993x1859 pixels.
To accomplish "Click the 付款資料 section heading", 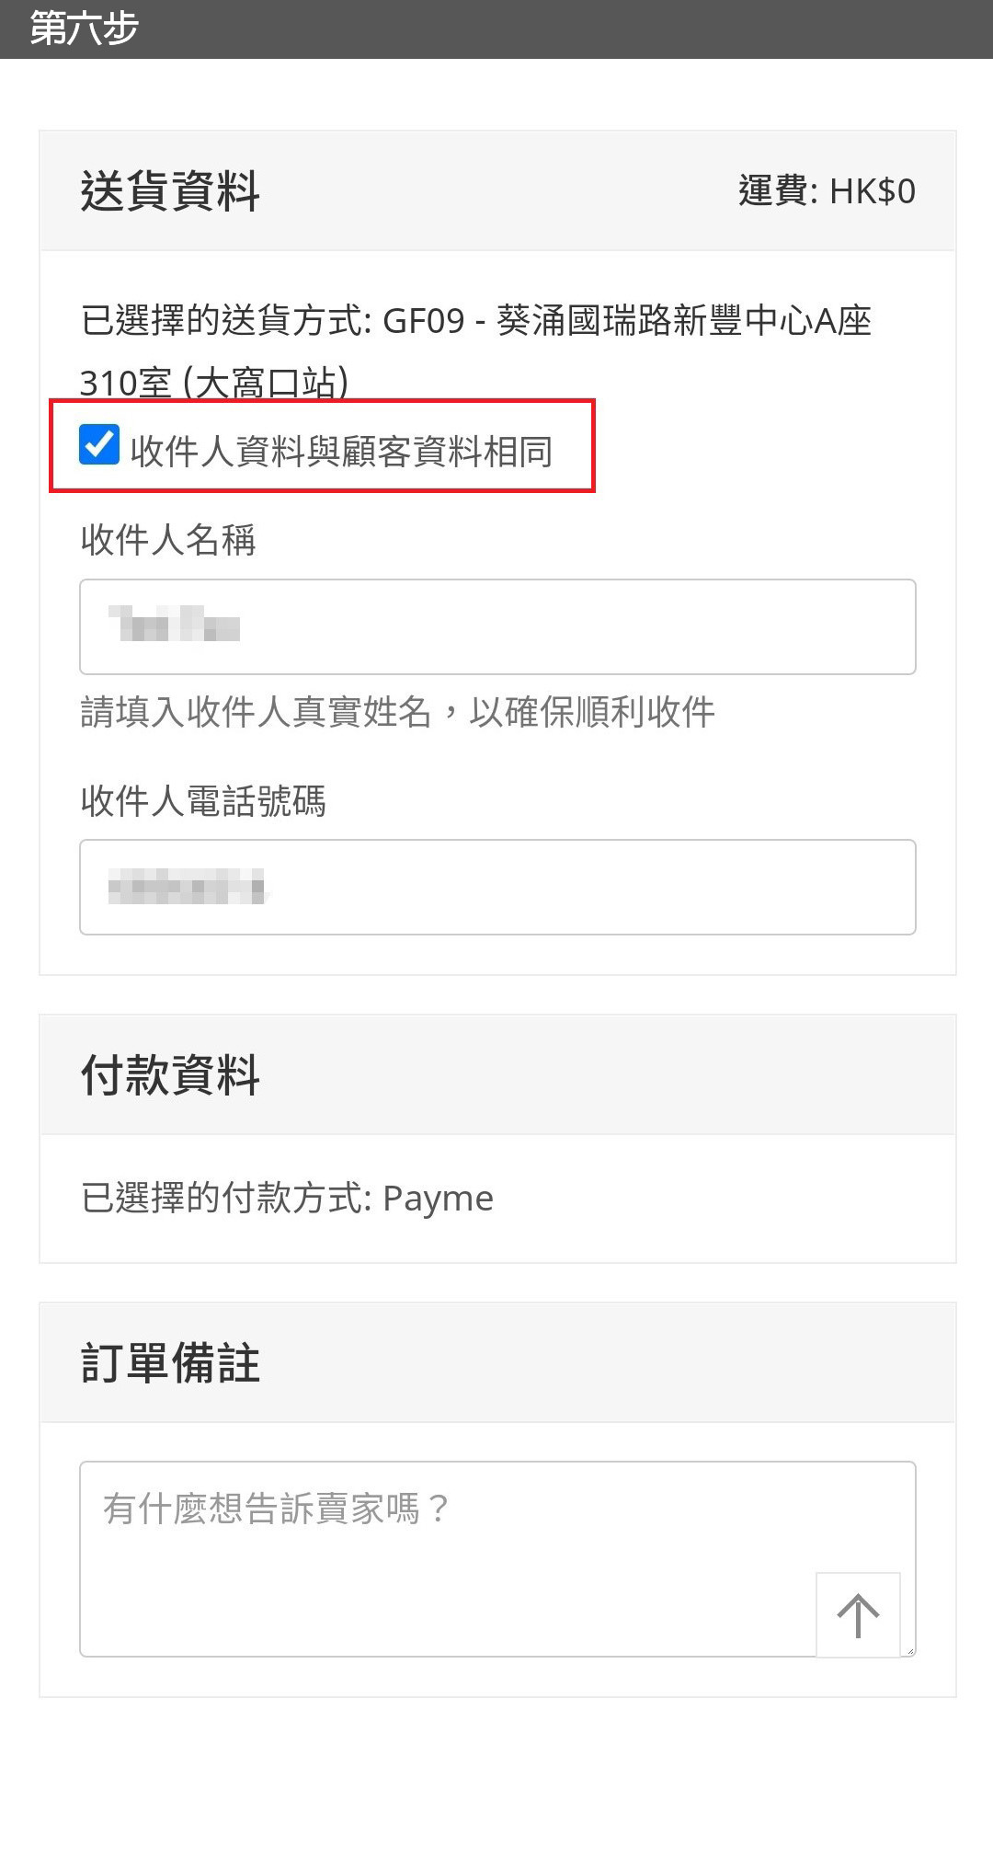I will [170, 1074].
